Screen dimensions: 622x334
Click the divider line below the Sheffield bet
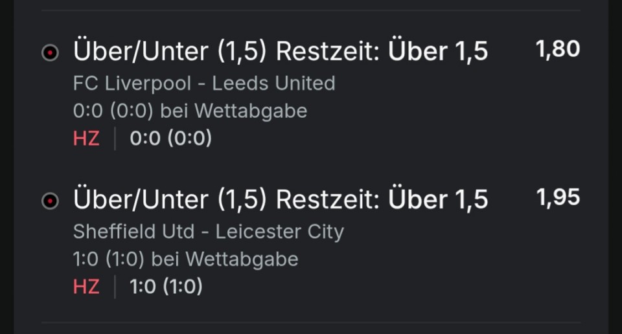point(311,322)
